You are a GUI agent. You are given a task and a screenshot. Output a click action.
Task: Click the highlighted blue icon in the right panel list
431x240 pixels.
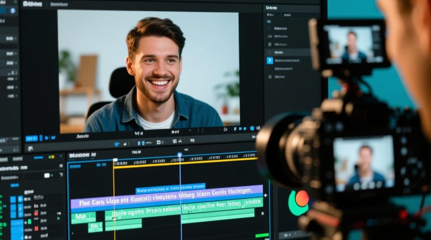(x=270, y=60)
